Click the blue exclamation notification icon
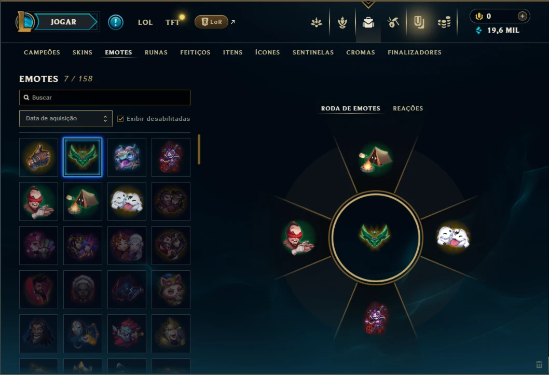Screen dimensions: 549x375 coord(116,22)
